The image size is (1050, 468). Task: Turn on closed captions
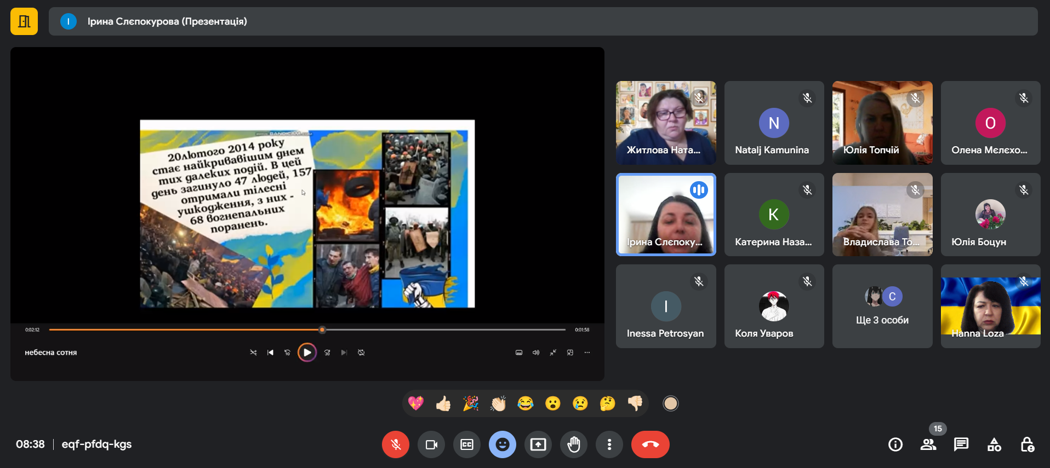pos(467,444)
